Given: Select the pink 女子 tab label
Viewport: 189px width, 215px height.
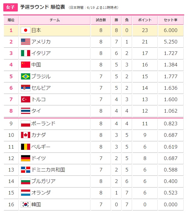Looking at the screenshot, I should pos(11,7).
